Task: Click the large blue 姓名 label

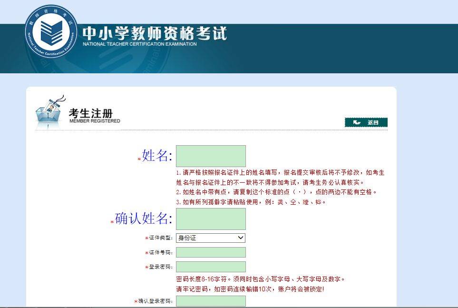Action: [157, 155]
